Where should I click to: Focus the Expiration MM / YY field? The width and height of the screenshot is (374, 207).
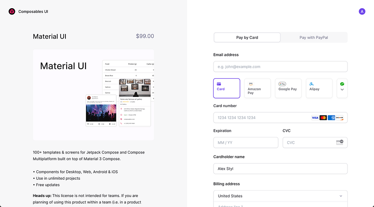pyautogui.click(x=246, y=143)
